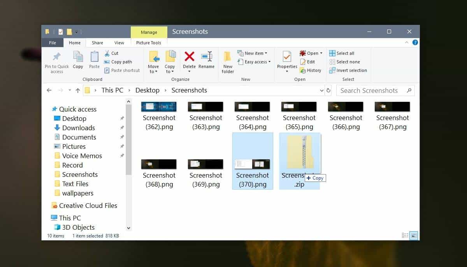
Task: Unpin Documents from Quick access
Action: click(121, 137)
